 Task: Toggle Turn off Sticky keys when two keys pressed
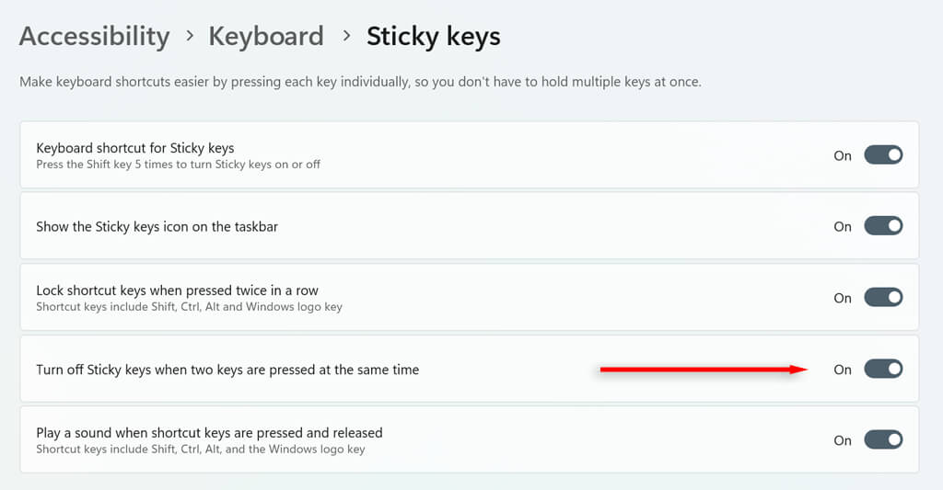coord(883,370)
